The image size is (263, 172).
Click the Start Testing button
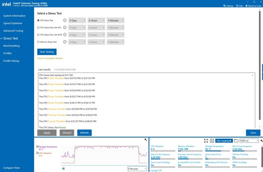[x=47, y=52]
